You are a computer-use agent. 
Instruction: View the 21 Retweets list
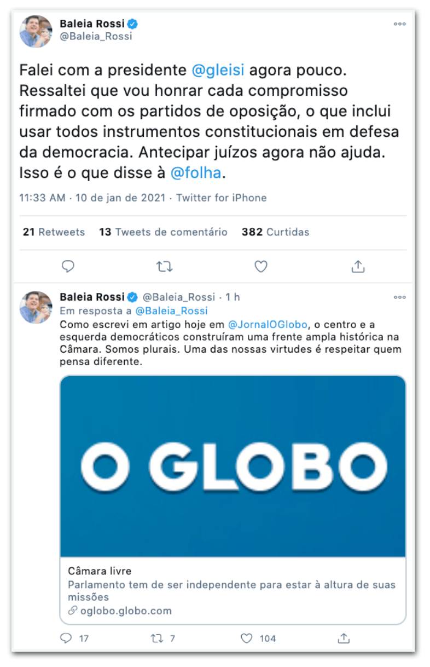tap(54, 232)
